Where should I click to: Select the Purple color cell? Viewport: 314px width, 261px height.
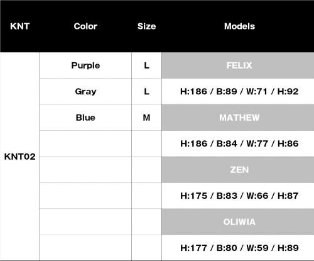pyautogui.click(x=85, y=65)
